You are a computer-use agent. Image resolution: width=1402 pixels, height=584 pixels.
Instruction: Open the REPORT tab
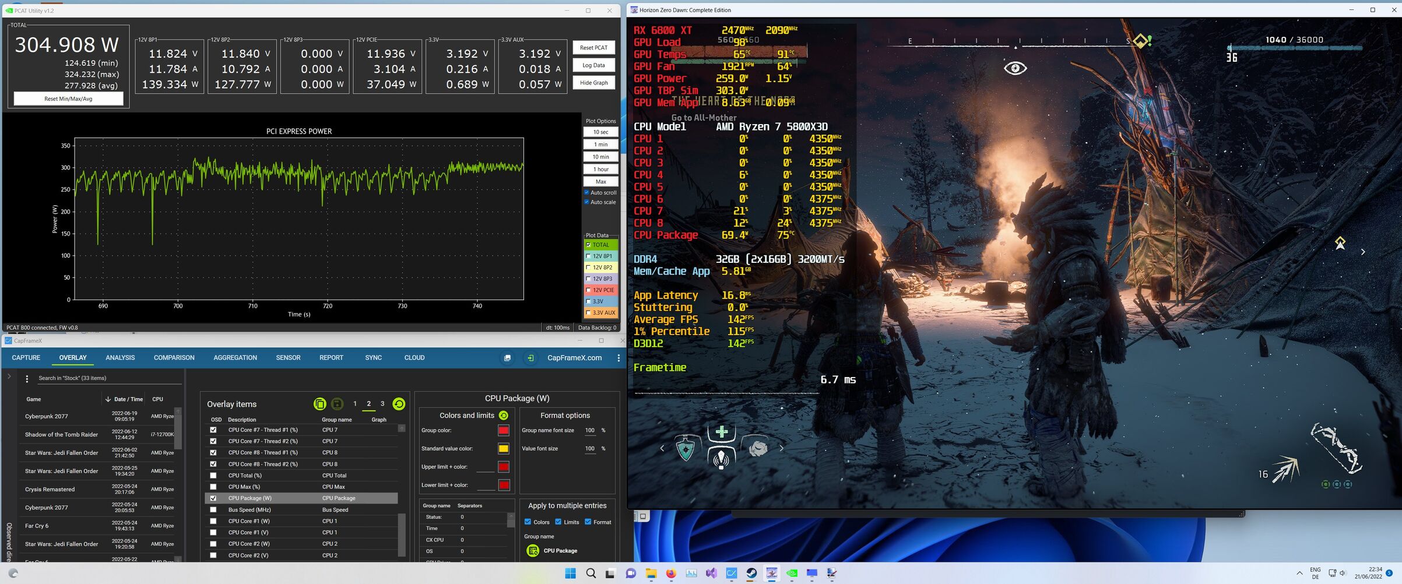point(331,358)
